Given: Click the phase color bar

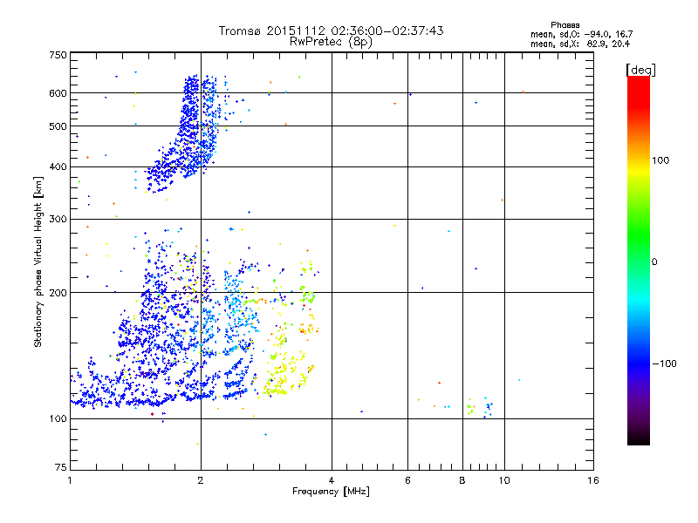Looking at the screenshot, I should point(639,260).
